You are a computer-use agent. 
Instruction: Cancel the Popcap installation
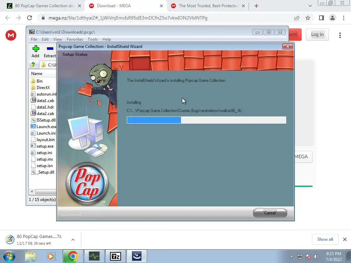coord(270,213)
